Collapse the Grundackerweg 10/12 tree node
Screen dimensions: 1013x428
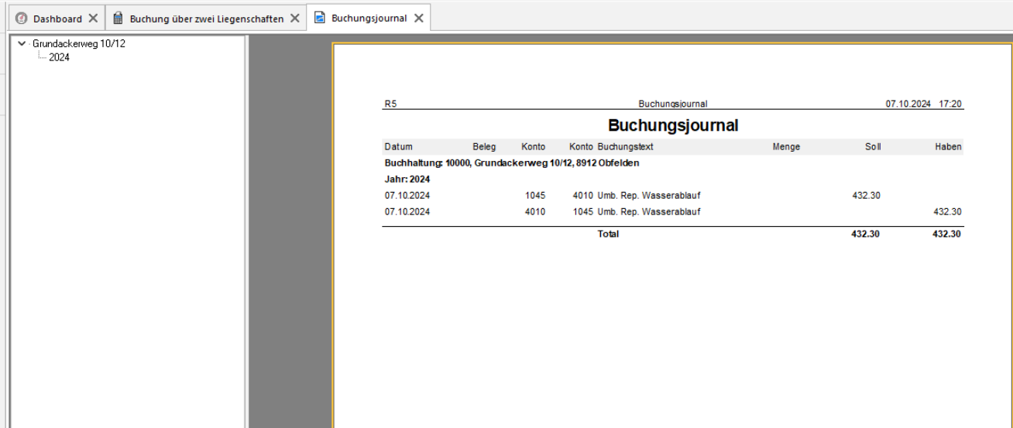pos(21,44)
